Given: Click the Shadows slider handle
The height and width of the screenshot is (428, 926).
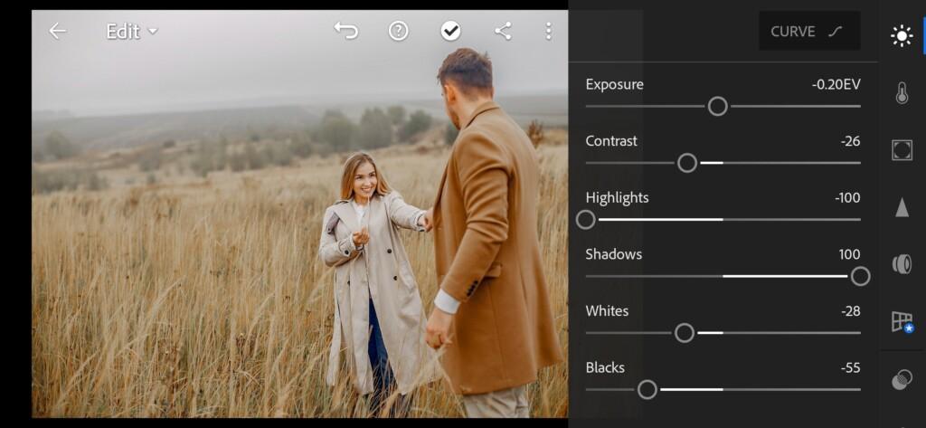Looking at the screenshot, I should pos(861,276).
